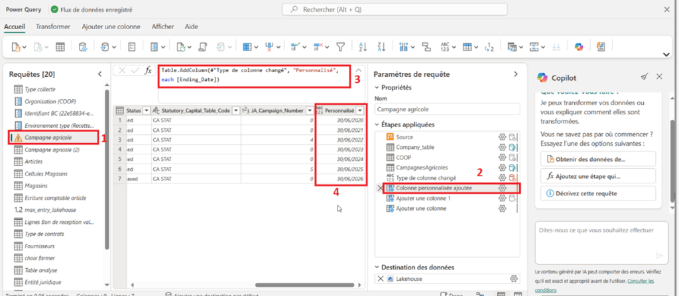This screenshot has width=679, height=296.
Task: Open settings gear for Lakehouse destination
Action: click(513, 279)
